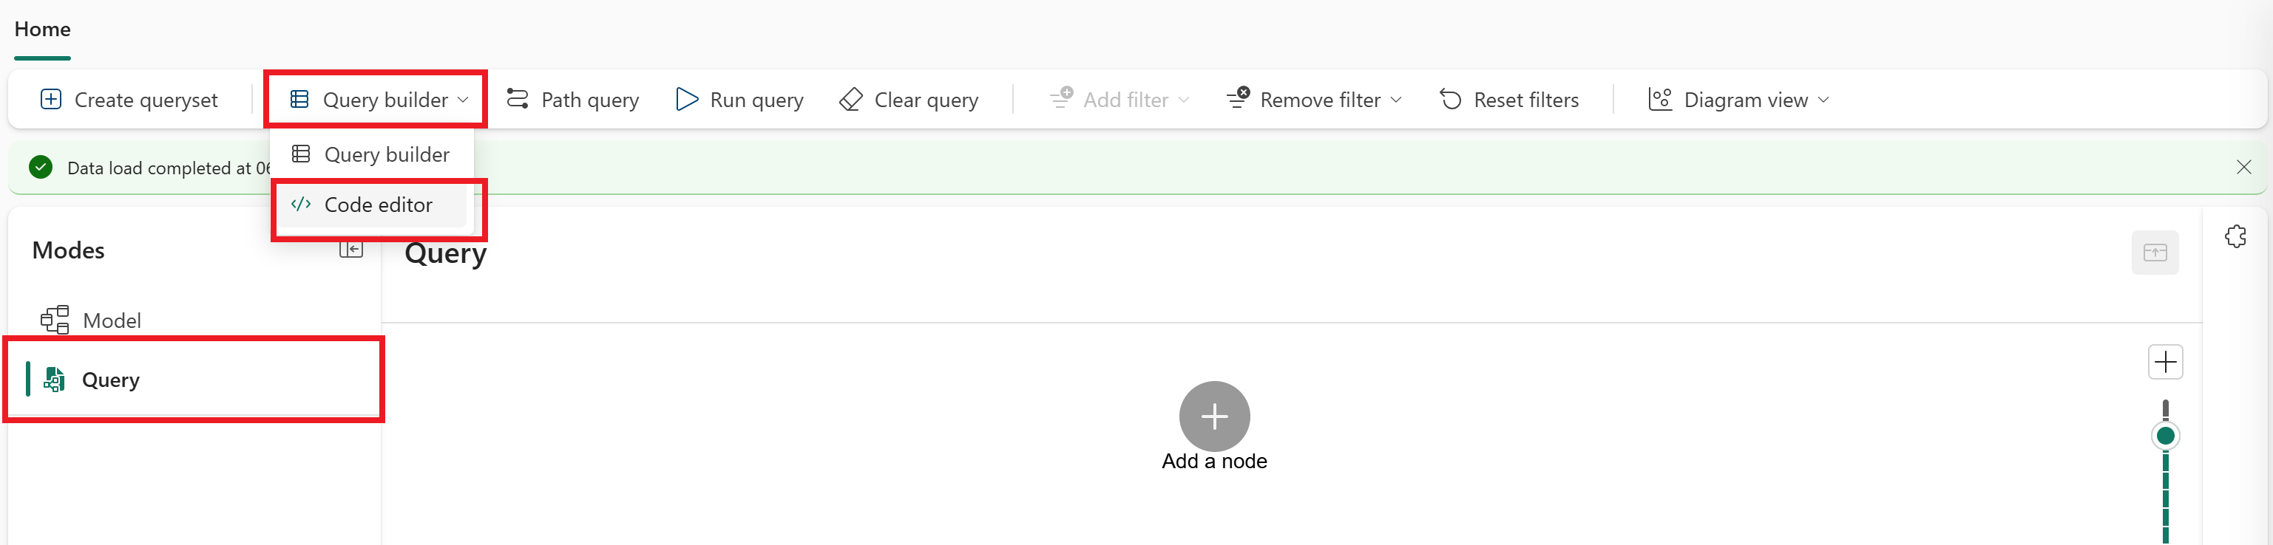Click the Clear query eraser icon

pyautogui.click(x=850, y=100)
